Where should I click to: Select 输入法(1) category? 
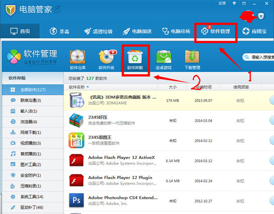33,111
